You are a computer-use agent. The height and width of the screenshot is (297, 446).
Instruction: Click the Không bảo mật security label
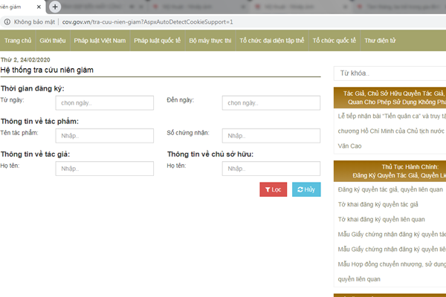[x=34, y=22]
